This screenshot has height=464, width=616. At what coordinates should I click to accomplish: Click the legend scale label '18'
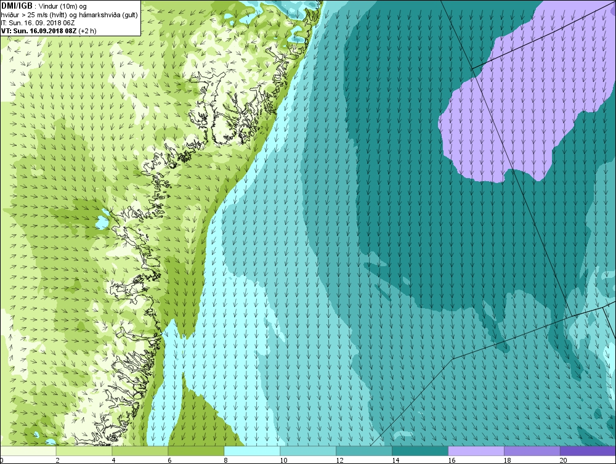click(508, 460)
